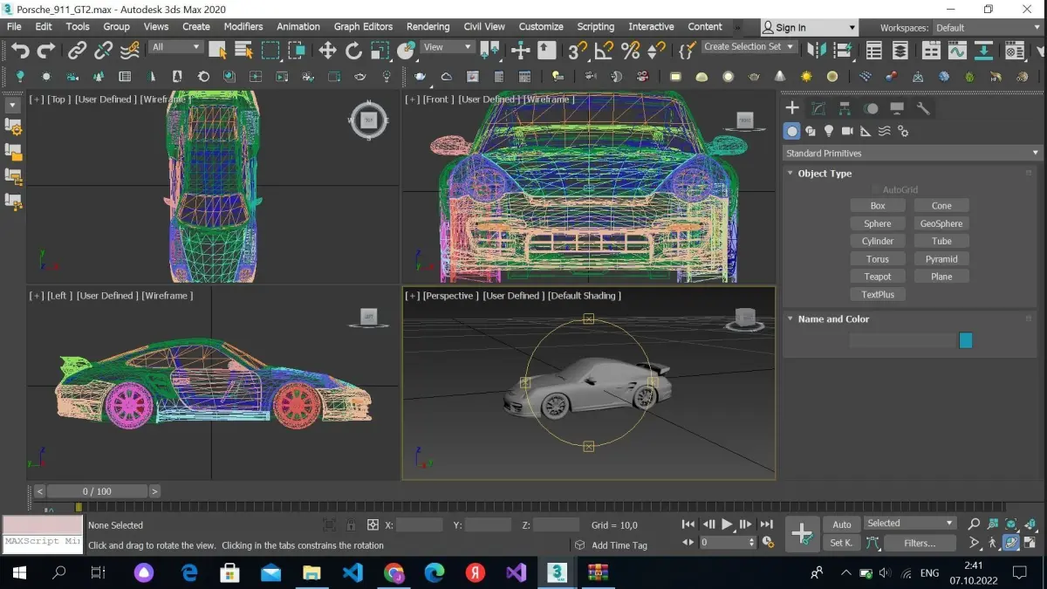The width and height of the screenshot is (1047, 589).
Task: Click the Filters... key filters button
Action: pos(920,543)
